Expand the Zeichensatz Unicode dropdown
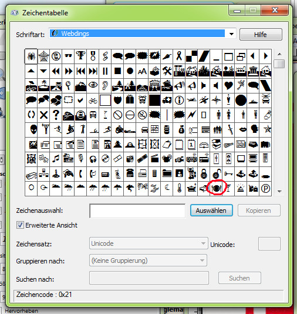297x314 pixels. [x=148, y=243]
